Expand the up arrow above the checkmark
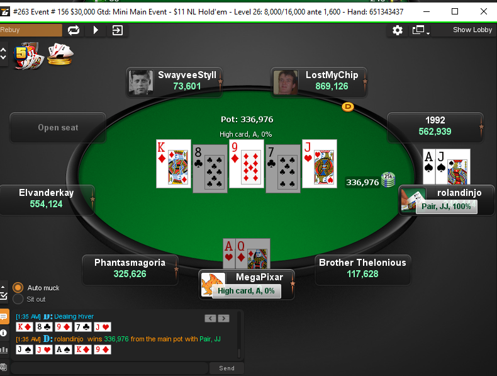The height and width of the screenshot is (376, 497). [3, 287]
